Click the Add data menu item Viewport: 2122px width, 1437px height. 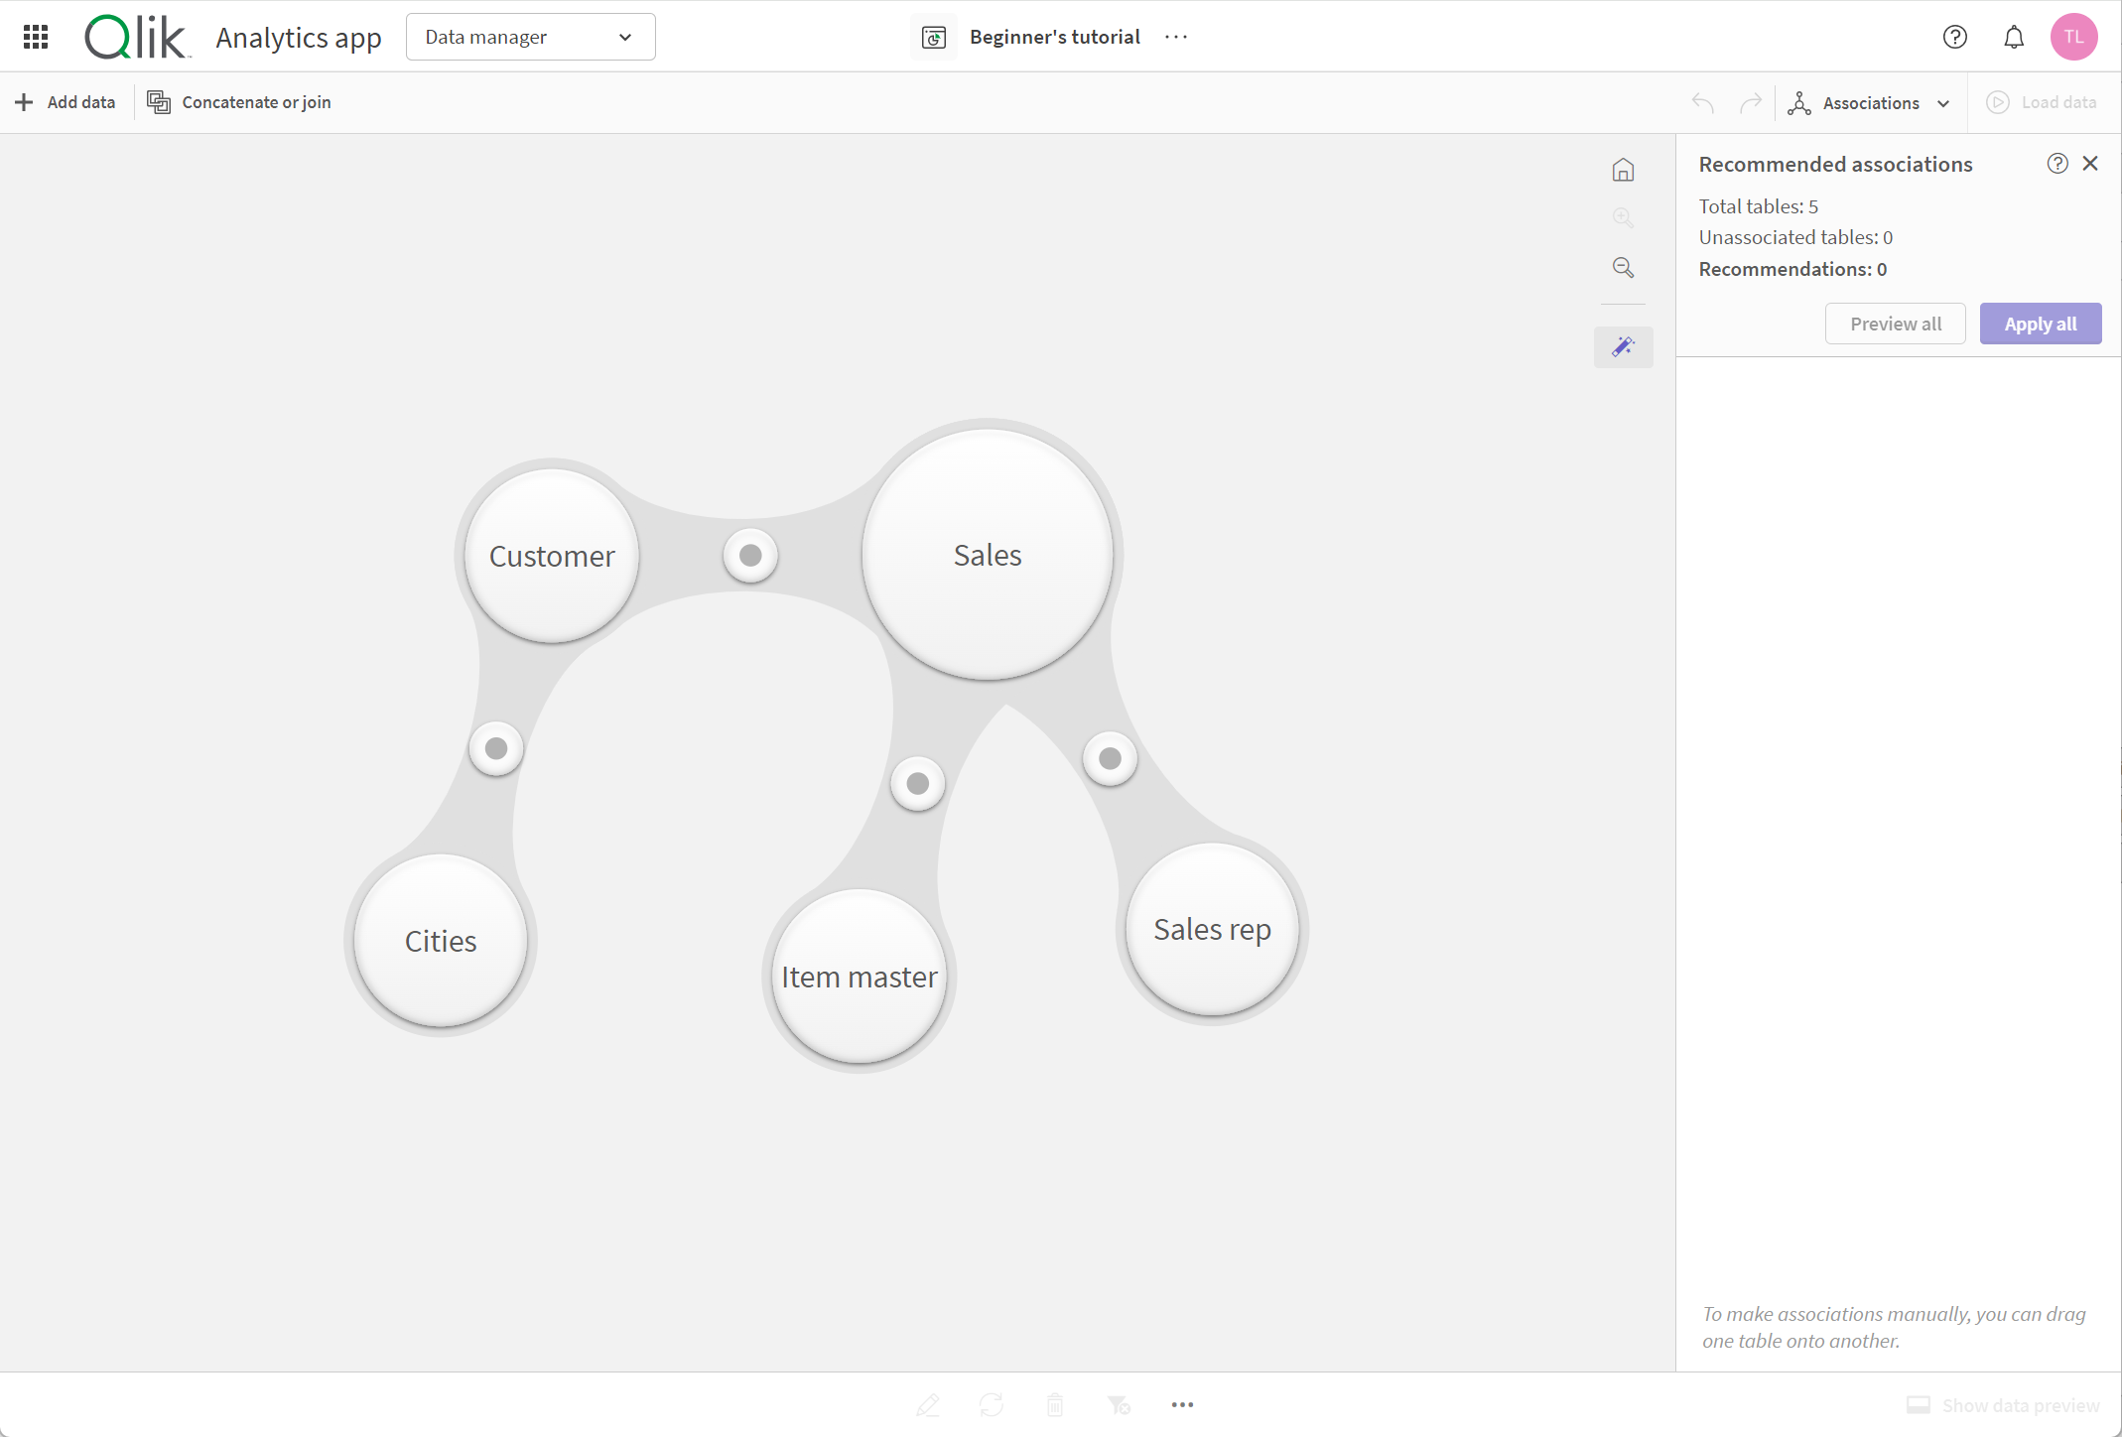click(66, 101)
